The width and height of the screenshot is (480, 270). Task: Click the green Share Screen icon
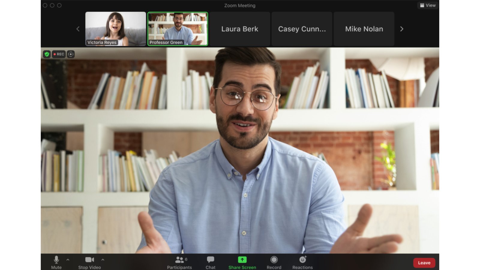242,260
